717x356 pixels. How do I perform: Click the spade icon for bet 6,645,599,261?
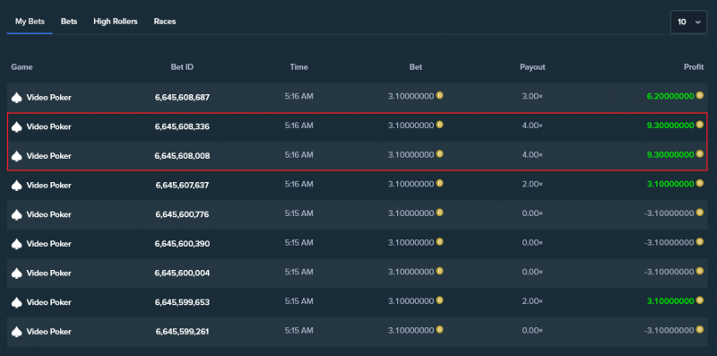(x=16, y=332)
